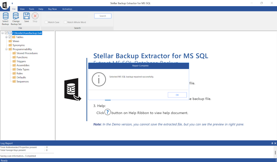Viewport: 277px width, 162px height.
Task: Expand the Tables tree node
Action: [x=6, y=37]
